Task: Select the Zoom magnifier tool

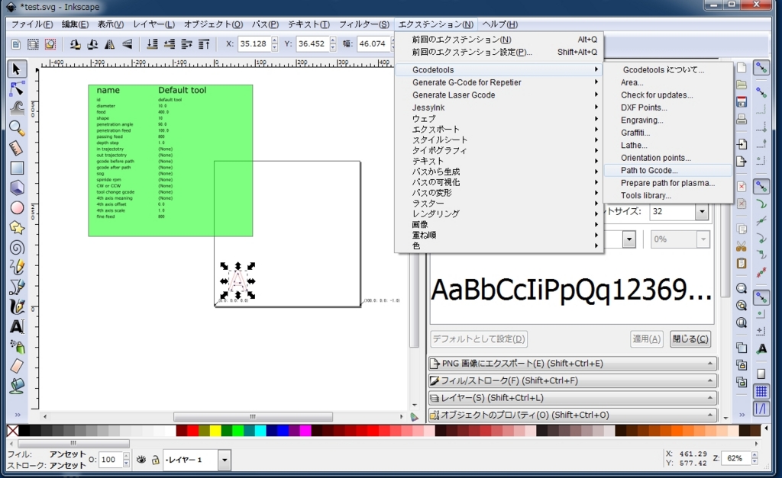Action: [x=17, y=129]
